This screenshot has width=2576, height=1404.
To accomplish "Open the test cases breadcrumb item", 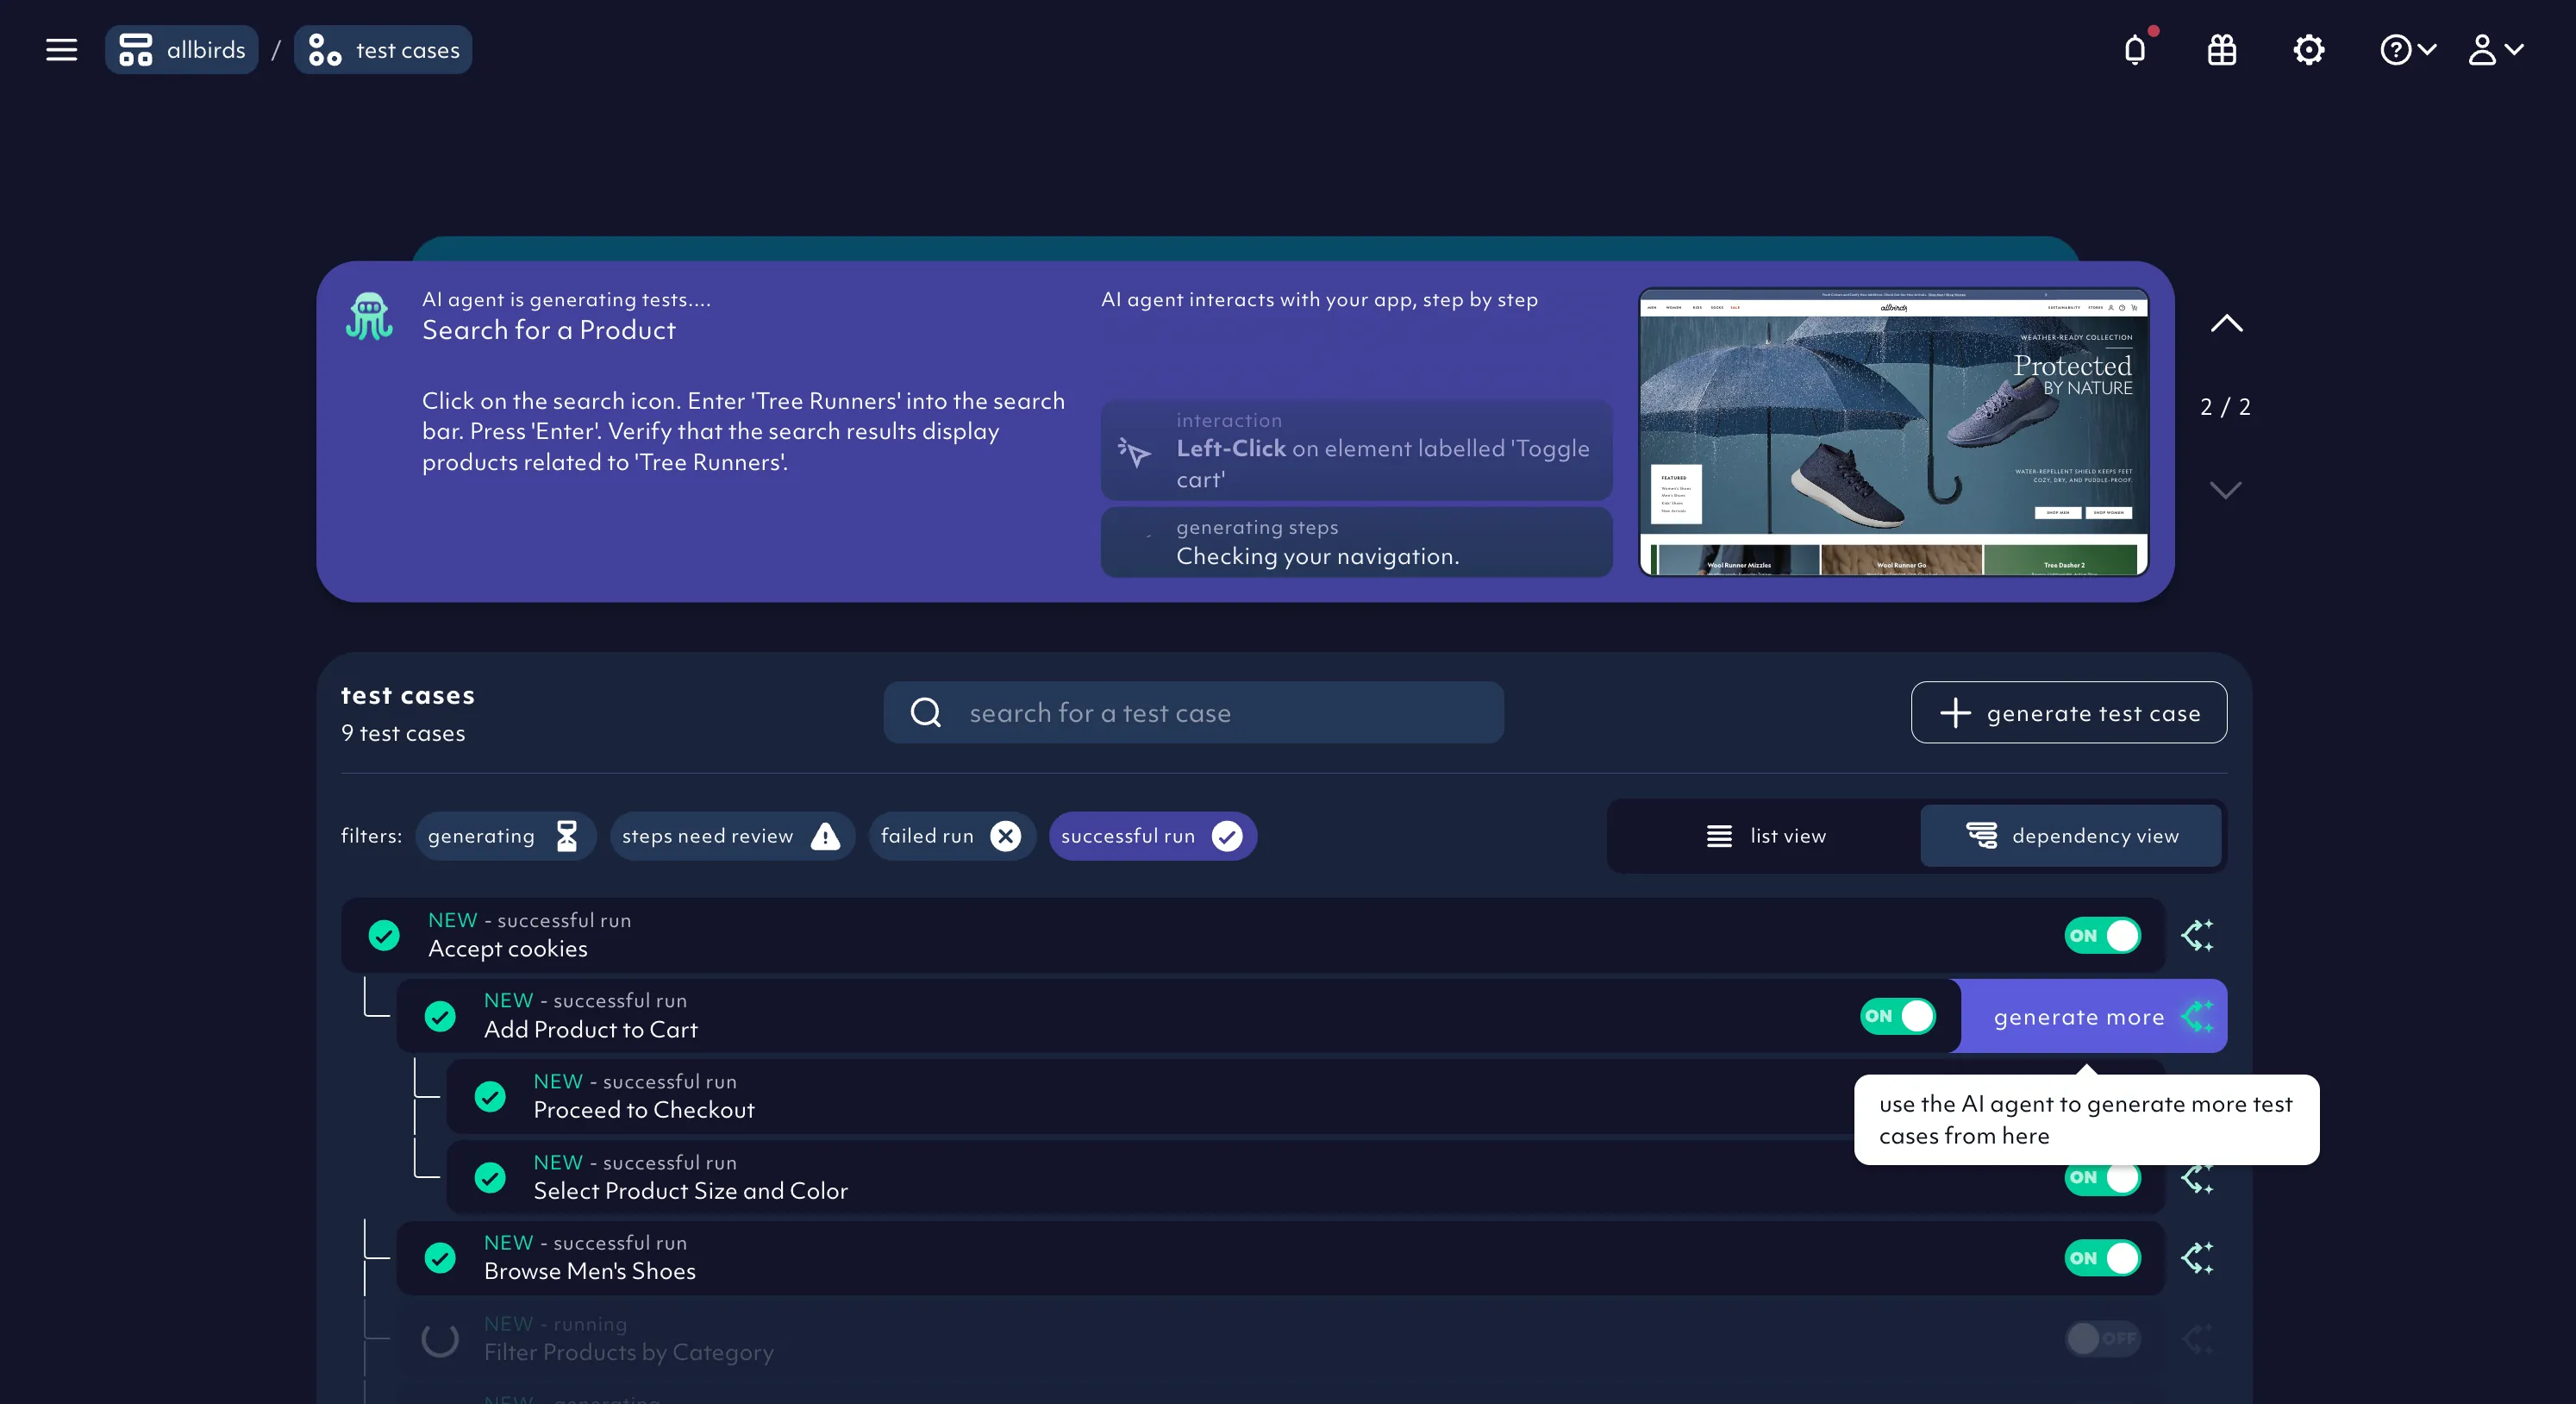I will [x=383, y=48].
